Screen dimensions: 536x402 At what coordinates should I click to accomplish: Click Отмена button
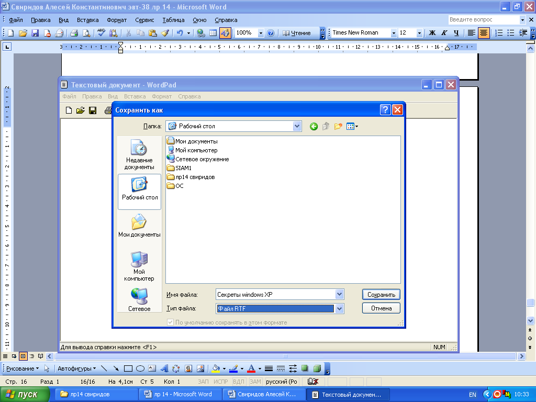(x=381, y=308)
